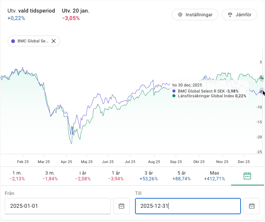The width and height of the screenshot is (265, 222).
Task: Click the scales icon beside Jämför
Action: pos(230,15)
